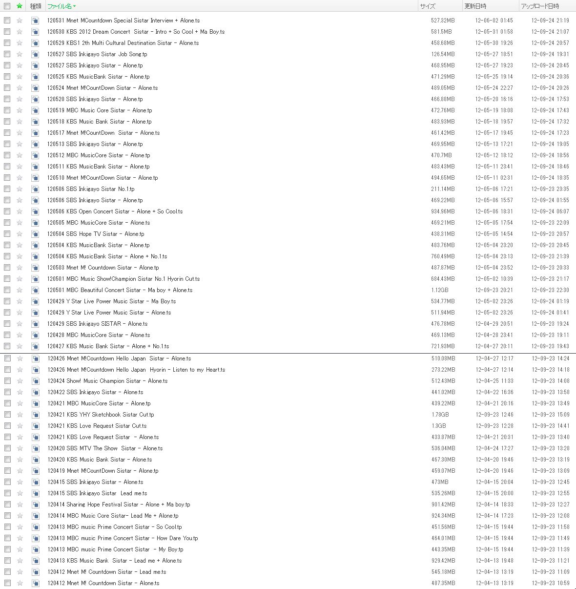Image resolution: width=576 pixels, height=589 pixels.
Task: Open 120429 Y Star Live Power Music Sistar - Alone.ts
Action: 109,313
